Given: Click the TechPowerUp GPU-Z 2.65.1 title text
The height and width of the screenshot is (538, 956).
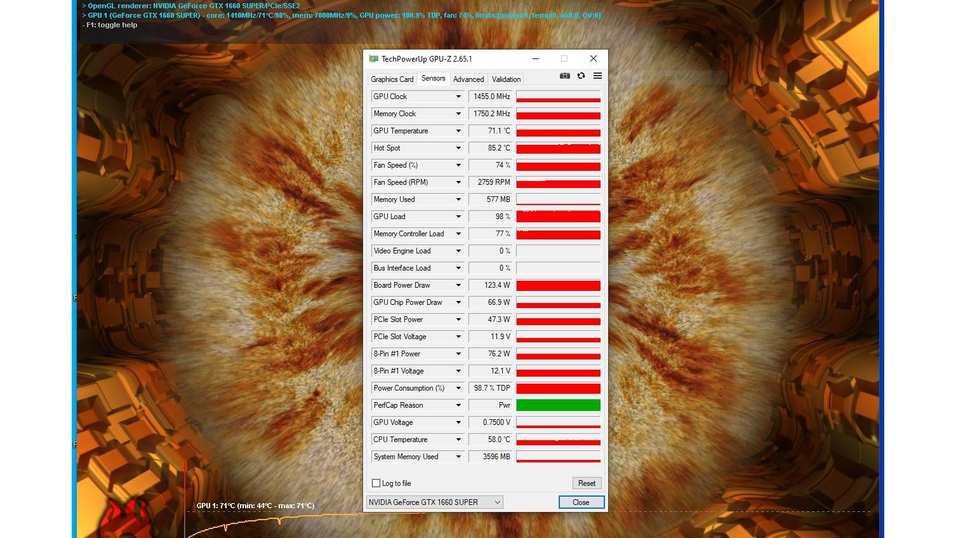Looking at the screenshot, I should pos(427,59).
